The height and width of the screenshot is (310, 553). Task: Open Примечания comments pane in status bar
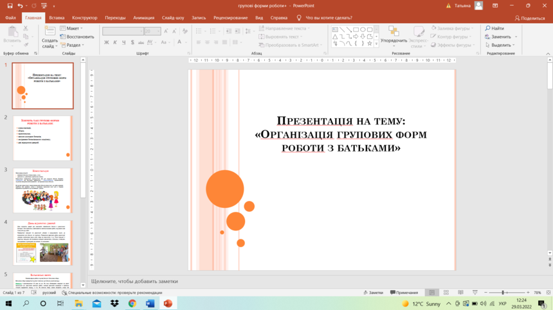pyautogui.click(x=404, y=293)
